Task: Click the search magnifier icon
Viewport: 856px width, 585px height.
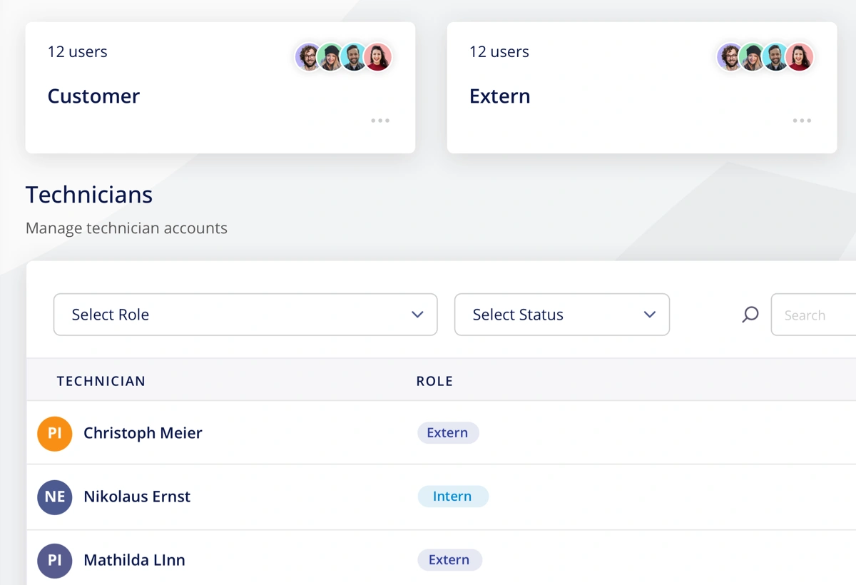Action: click(750, 315)
